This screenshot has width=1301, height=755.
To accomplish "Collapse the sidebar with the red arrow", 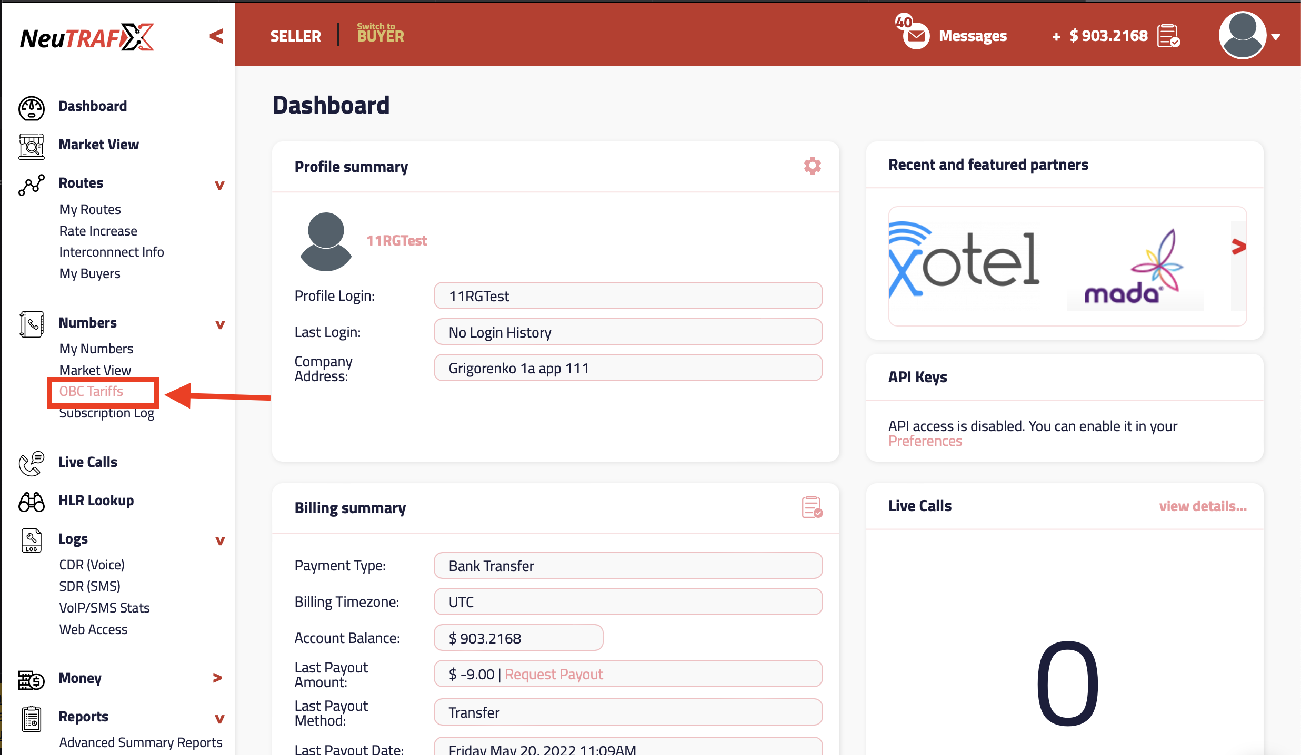I will tap(216, 36).
